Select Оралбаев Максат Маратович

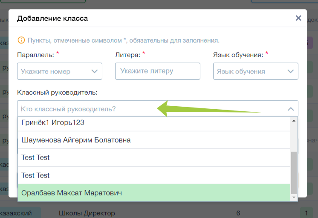click(154, 193)
